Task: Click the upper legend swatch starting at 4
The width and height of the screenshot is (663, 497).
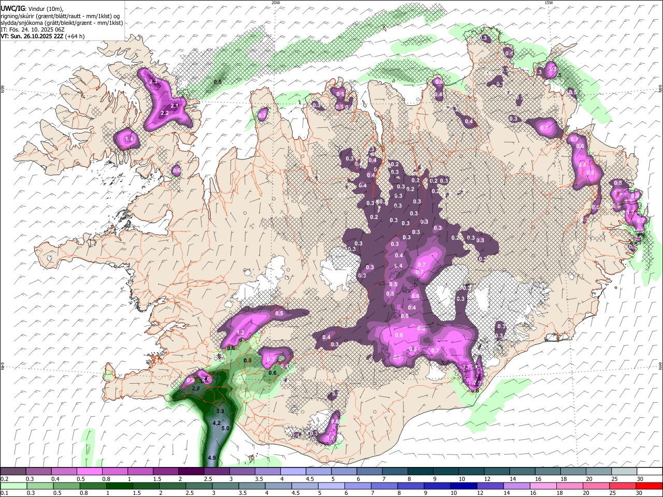Action: pyautogui.click(x=293, y=472)
